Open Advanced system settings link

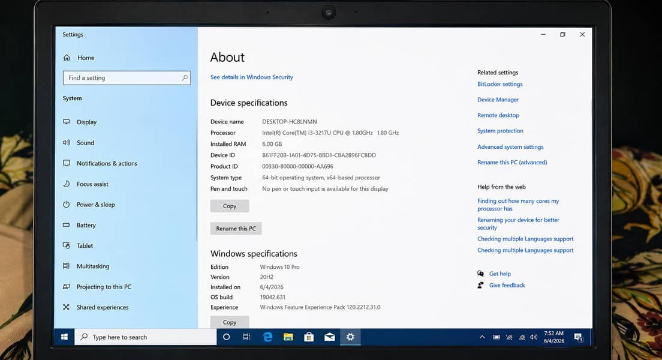click(510, 147)
